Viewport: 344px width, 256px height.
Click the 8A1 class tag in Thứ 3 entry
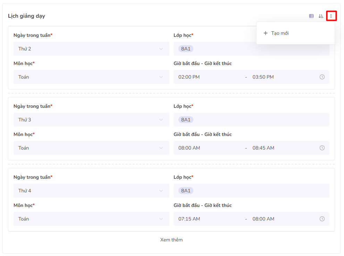[186, 120]
